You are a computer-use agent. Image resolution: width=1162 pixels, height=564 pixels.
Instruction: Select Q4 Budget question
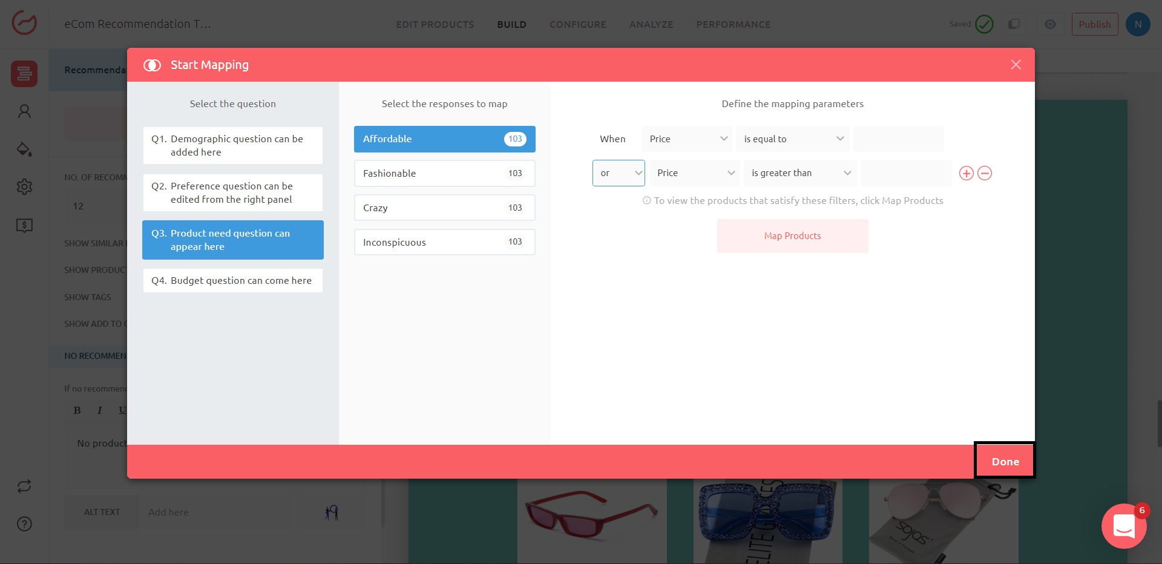coord(233,280)
